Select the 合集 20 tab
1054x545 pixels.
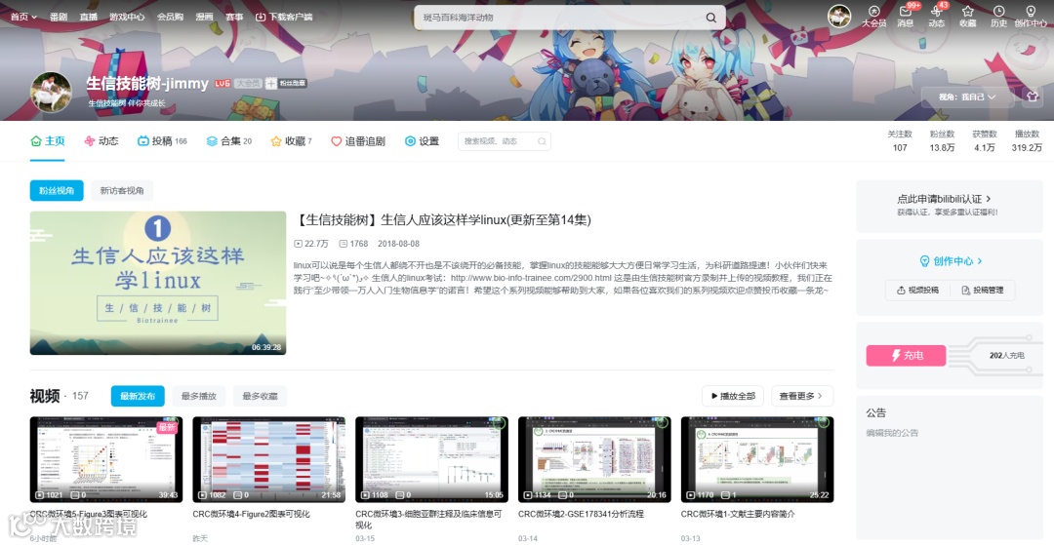tap(229, 141)
